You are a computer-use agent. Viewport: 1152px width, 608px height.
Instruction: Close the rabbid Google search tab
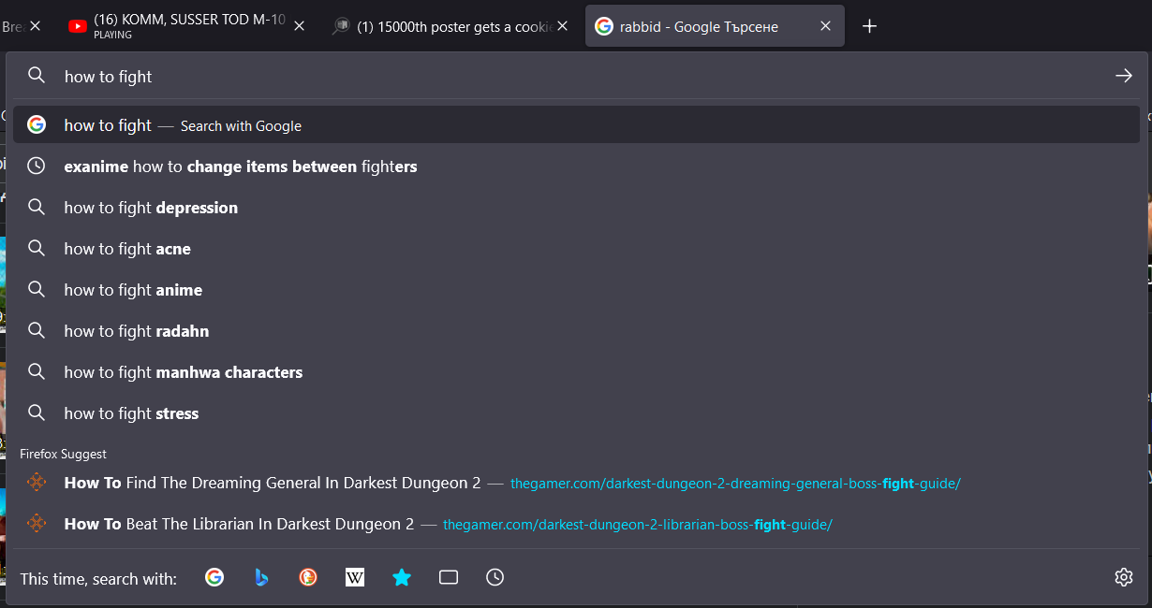point(825,26)
